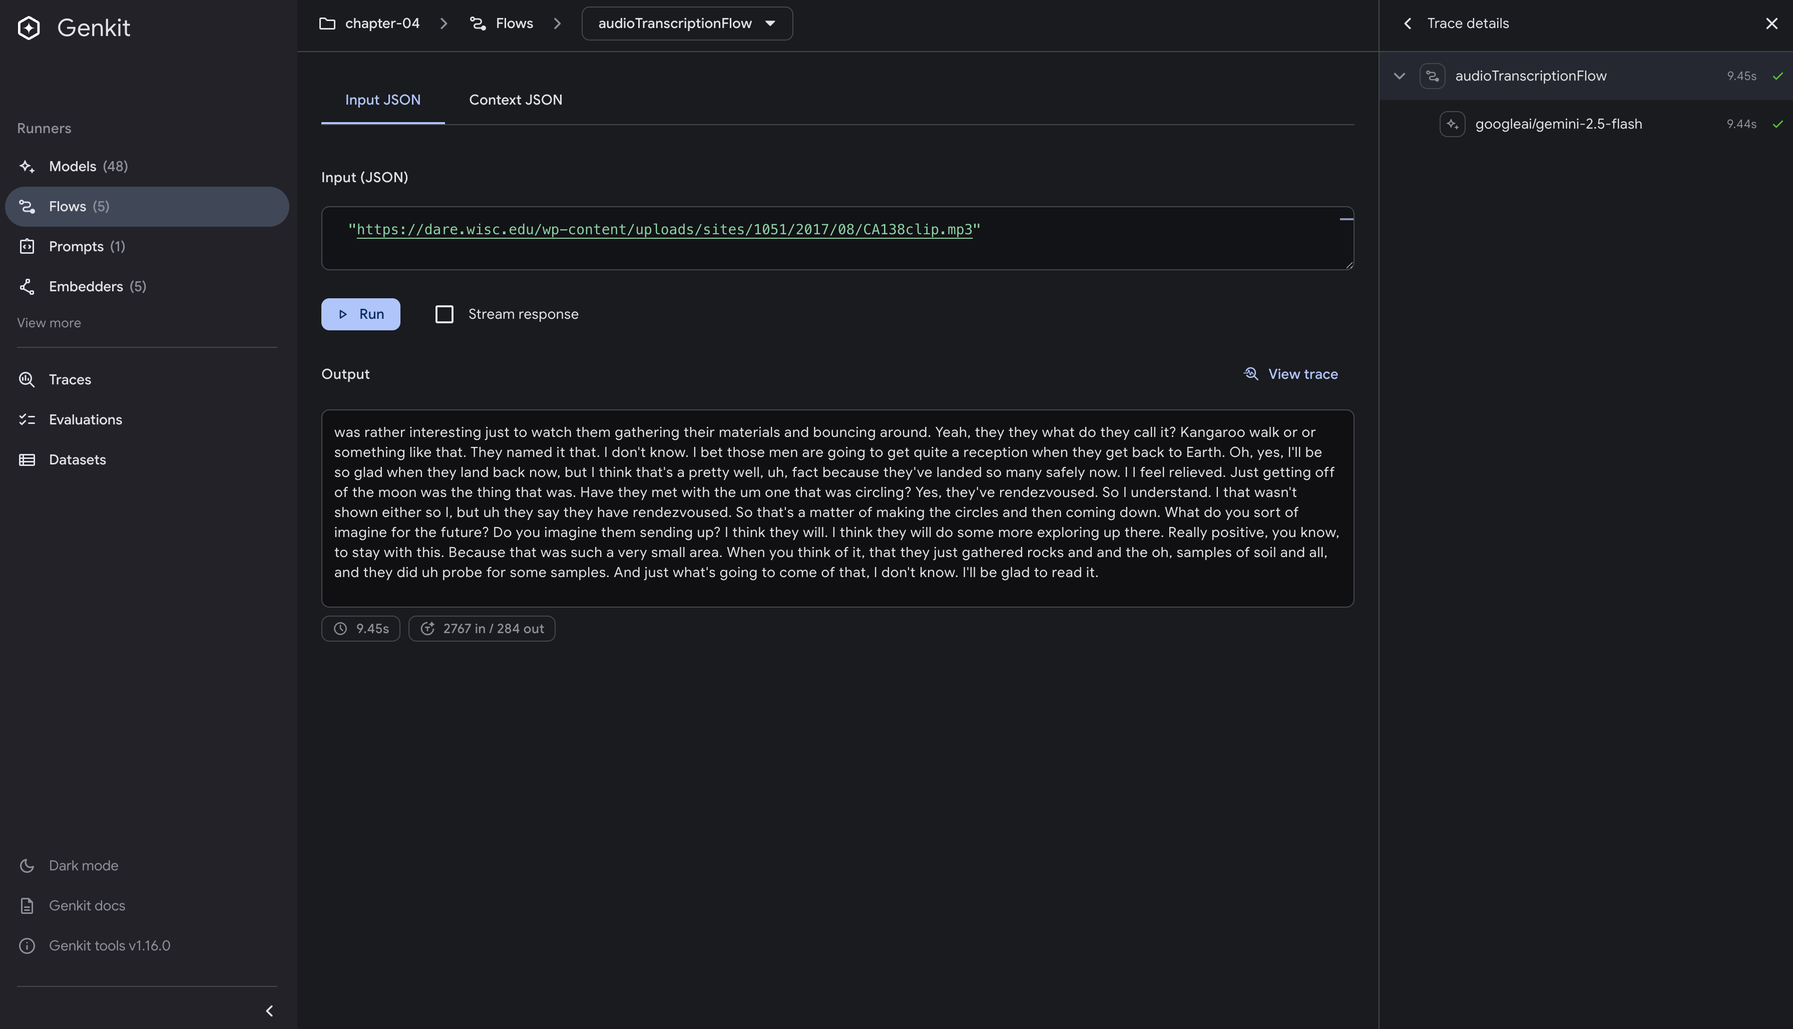Screen dimensions: 1793x1029
Task: Open Evaluations checklist icon
Action: pos(27,420)
